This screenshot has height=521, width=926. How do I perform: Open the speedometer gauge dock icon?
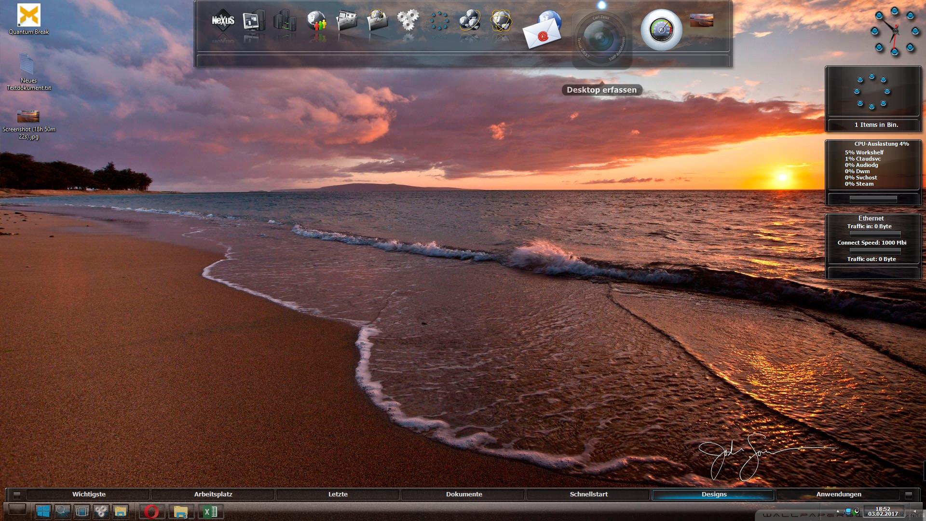(x=661, y=30)
